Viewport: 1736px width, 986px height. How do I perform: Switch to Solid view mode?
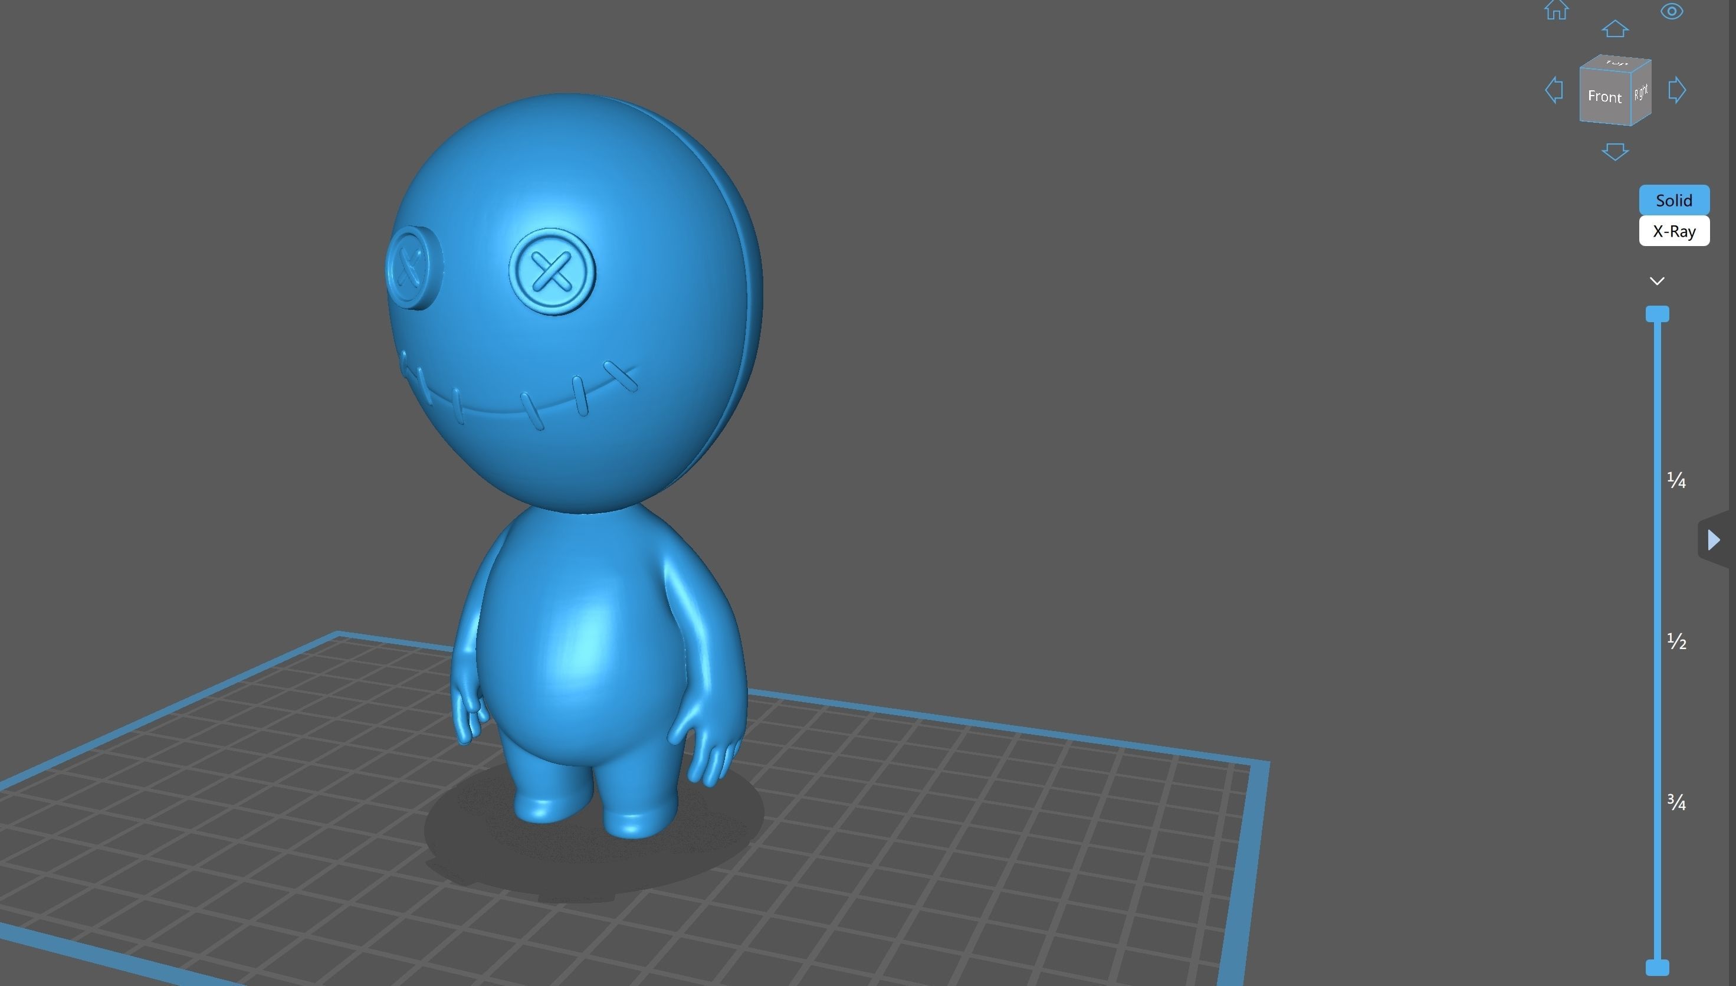[x=1673, y=201]
